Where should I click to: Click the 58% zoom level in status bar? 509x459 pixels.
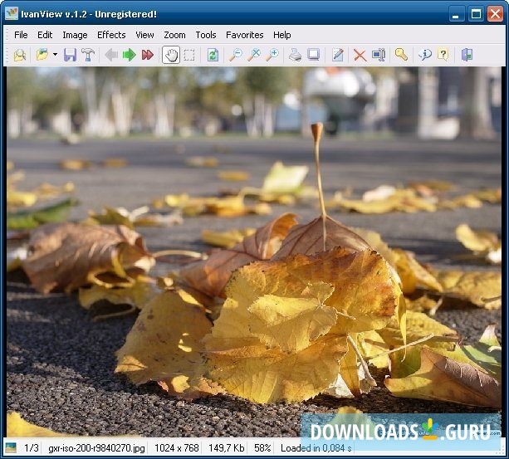point(262,448)
